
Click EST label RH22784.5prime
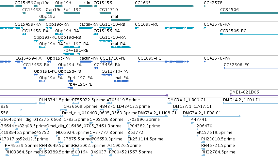click(x=218, y=152)
